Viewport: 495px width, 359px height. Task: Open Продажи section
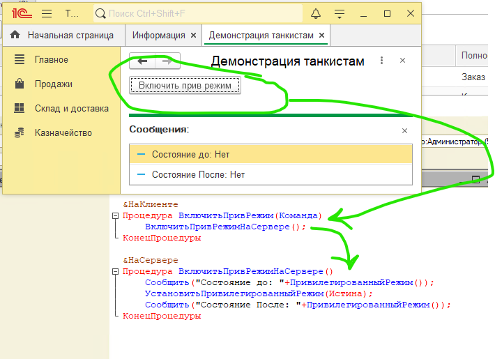(54, 84)
